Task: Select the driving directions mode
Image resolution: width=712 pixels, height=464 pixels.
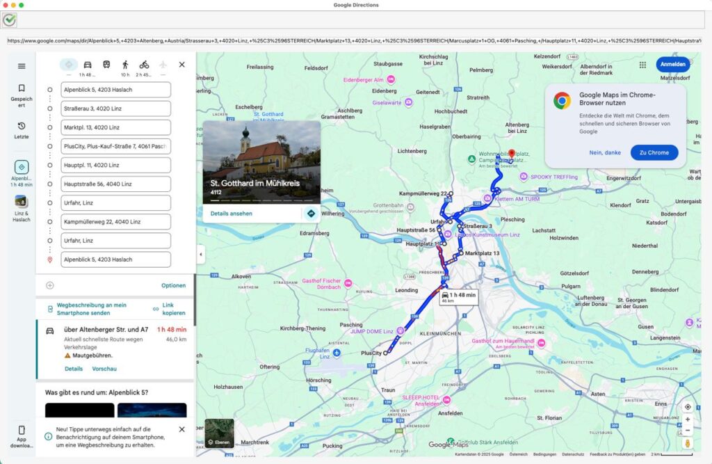Action: [88, 64]
